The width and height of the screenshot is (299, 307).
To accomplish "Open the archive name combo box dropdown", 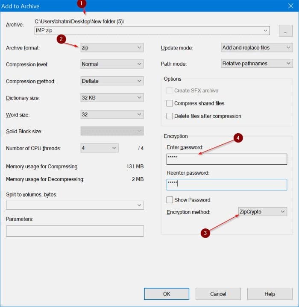I will pyautogui.click(x=265, y=31).
